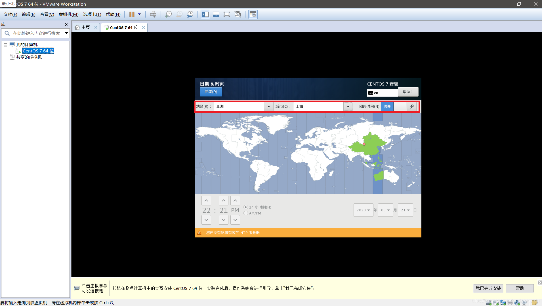The image size is (542, 306).
Task: Decrease the hour with the down arrow
Action: click(206, 220)
